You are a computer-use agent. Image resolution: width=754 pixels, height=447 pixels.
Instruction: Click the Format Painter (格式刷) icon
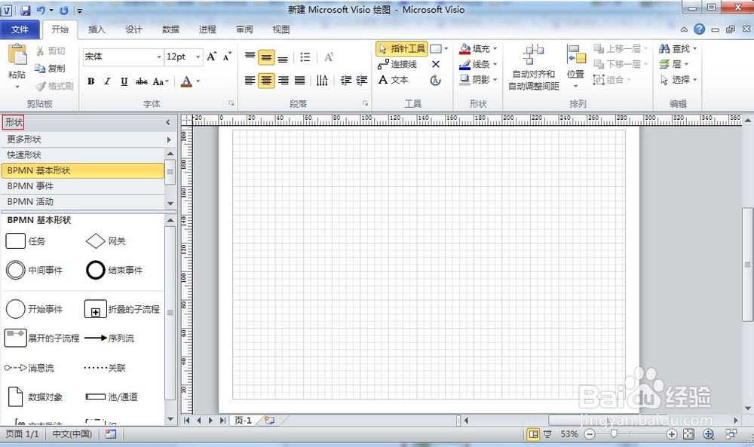[x=41, y=86]
